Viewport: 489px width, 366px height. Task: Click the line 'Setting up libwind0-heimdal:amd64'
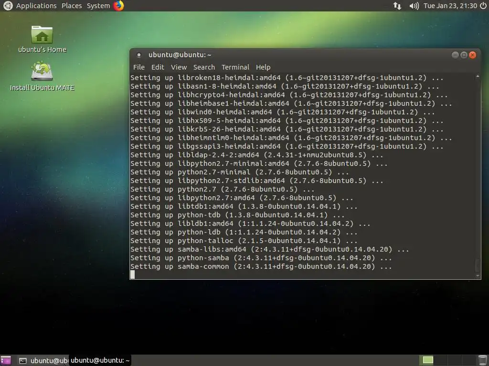[283, 112]
